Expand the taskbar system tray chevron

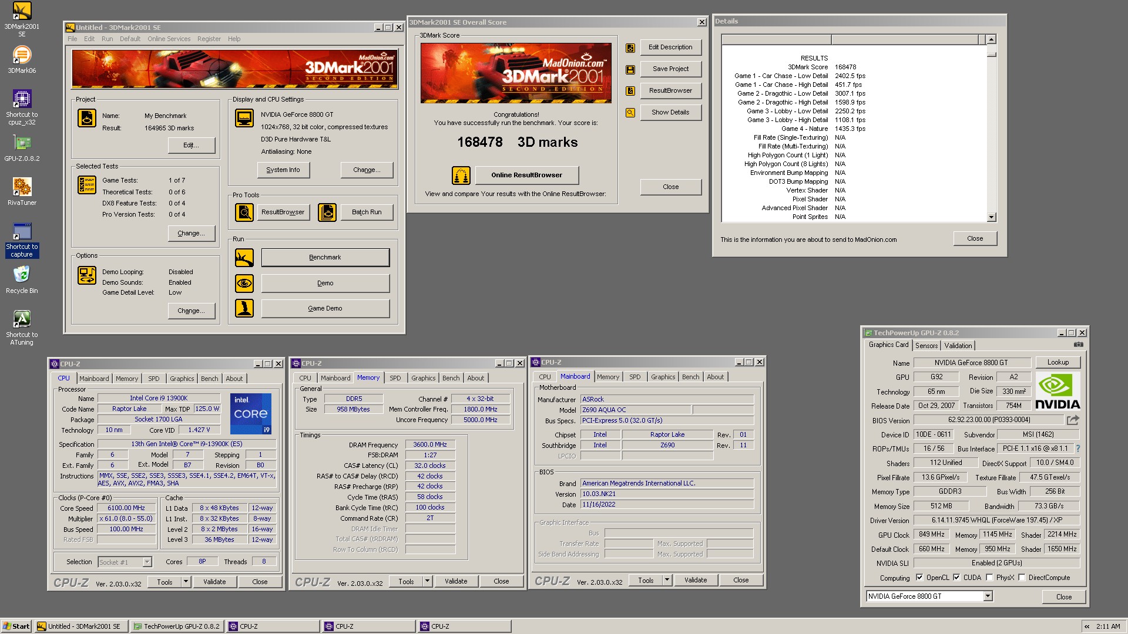1087,626
